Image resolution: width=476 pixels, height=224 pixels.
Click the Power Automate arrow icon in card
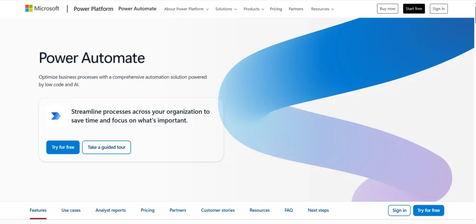coord(56,116)
